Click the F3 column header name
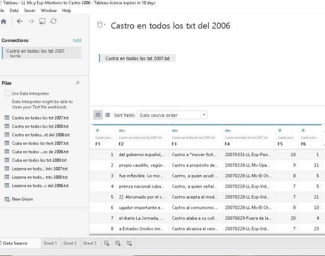This screenshot has width=325, height=256. pos(174,144)
